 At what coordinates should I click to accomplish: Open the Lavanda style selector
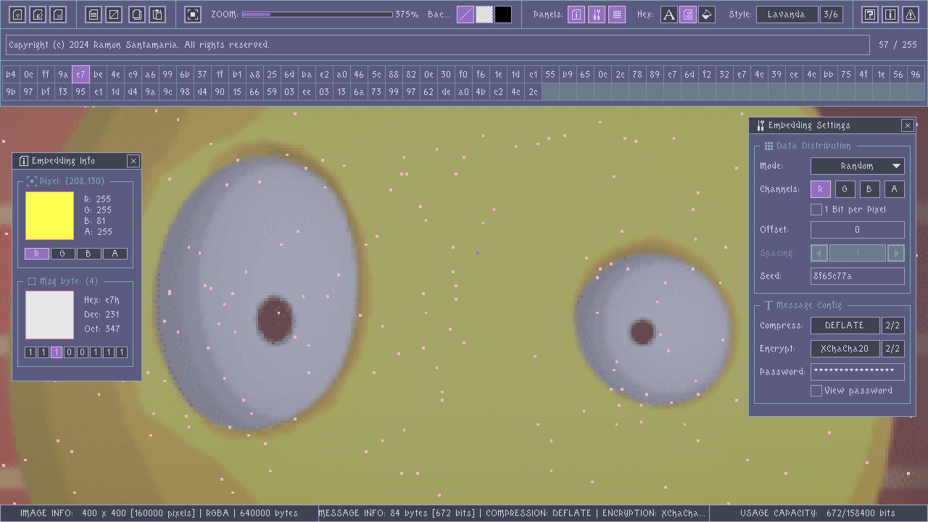tap(787, 14)
